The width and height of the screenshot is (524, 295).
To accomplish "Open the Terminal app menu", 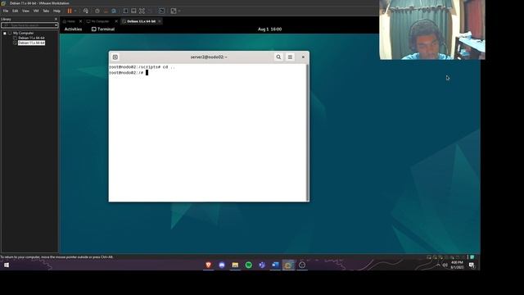I will pos(103,29).
